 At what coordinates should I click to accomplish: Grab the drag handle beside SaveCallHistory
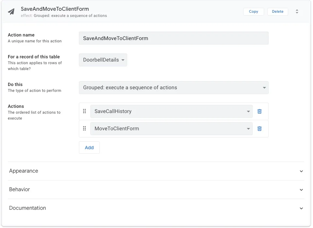pyautogui.click(x=84, y=111)
